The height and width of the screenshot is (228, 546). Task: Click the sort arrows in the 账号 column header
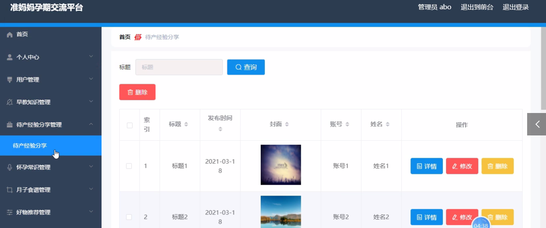pos(347,125)
